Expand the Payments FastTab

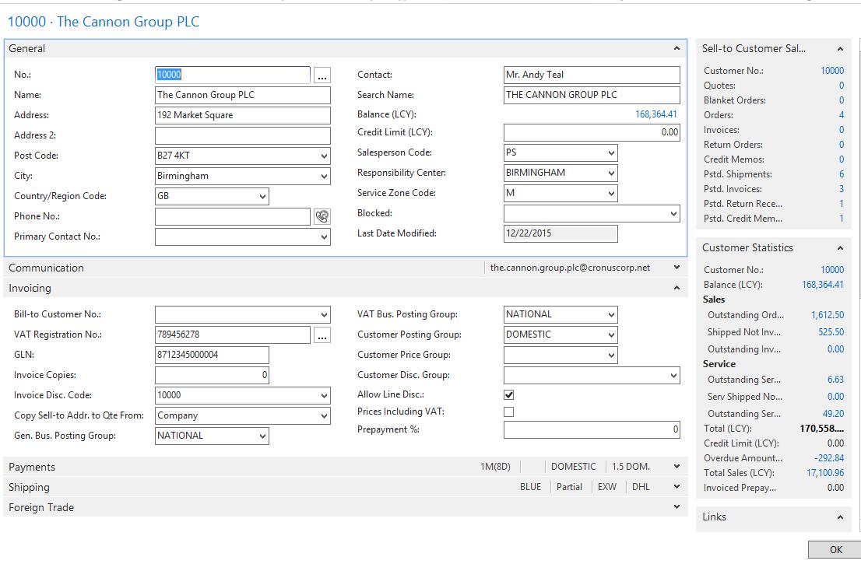pyautogui.click(x=676, y=466)
